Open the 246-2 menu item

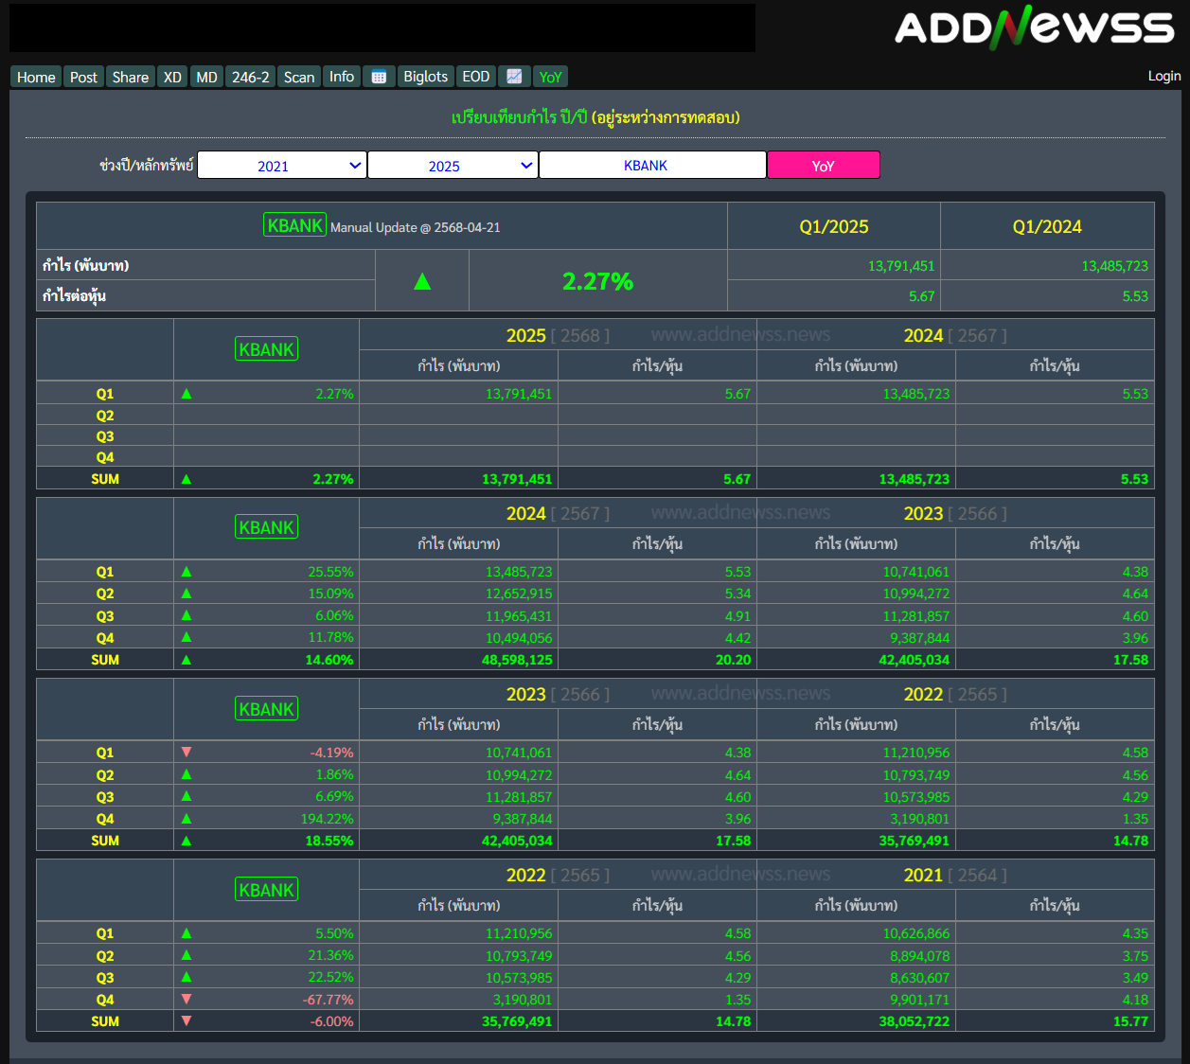[251, 77]
